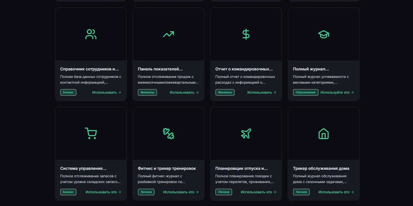413x206 pixels.
Task: Click Использовать on Панель показателей card
Action: (184, 92)
